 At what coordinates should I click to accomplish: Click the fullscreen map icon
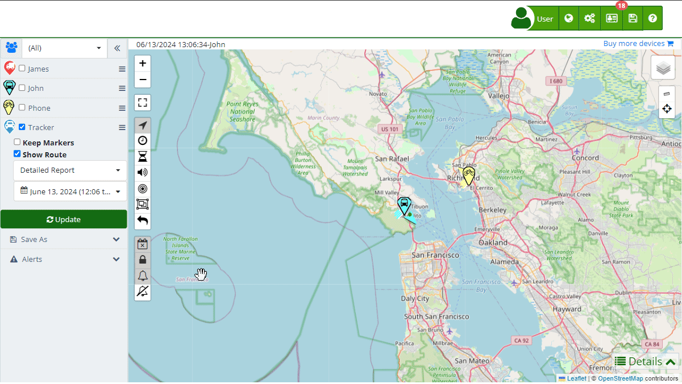tap(143, 103)
